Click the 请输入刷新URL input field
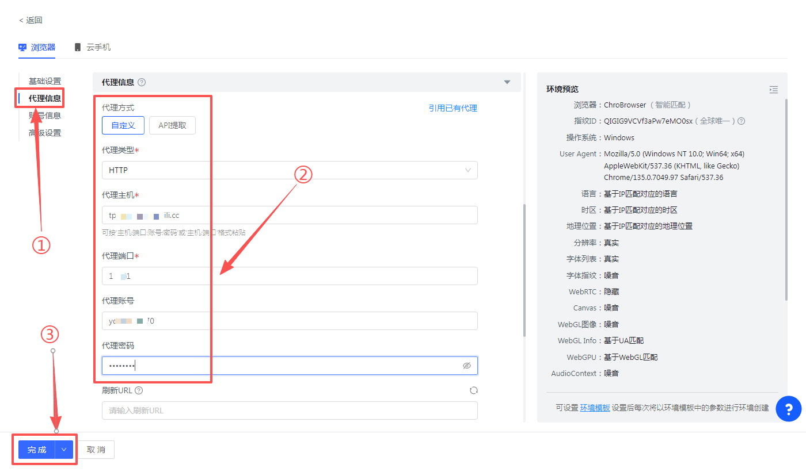Viewport: 806px width, 472px height. [x=290, y=410]
